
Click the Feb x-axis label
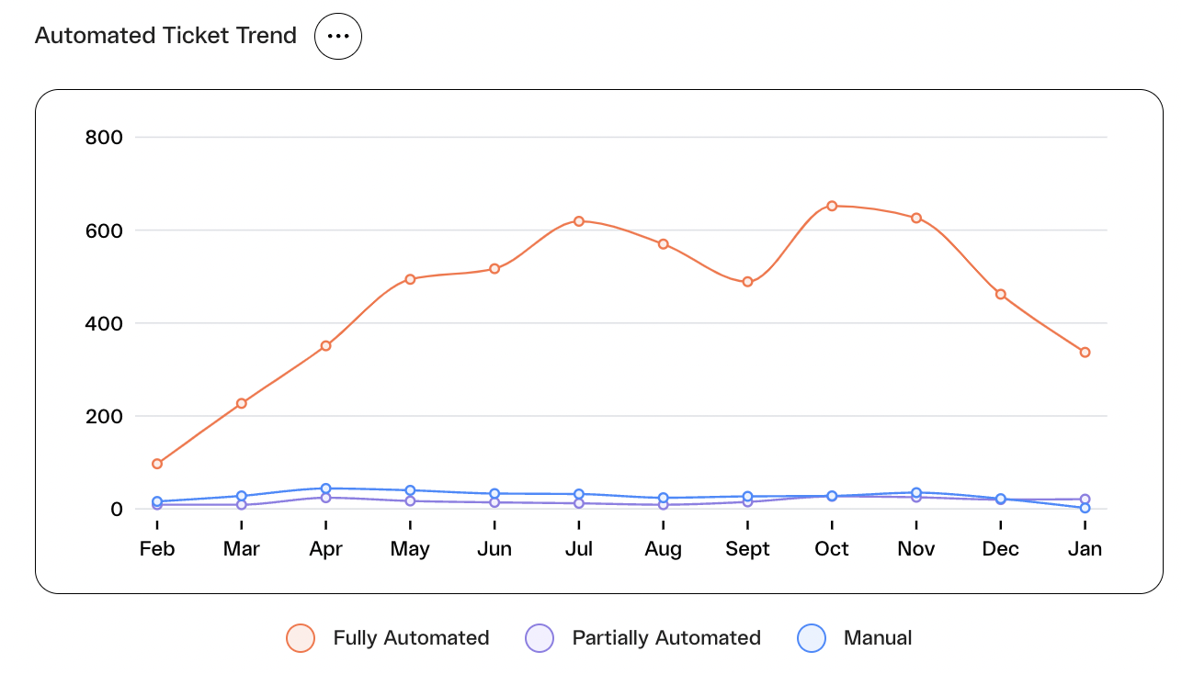point(157,549)
